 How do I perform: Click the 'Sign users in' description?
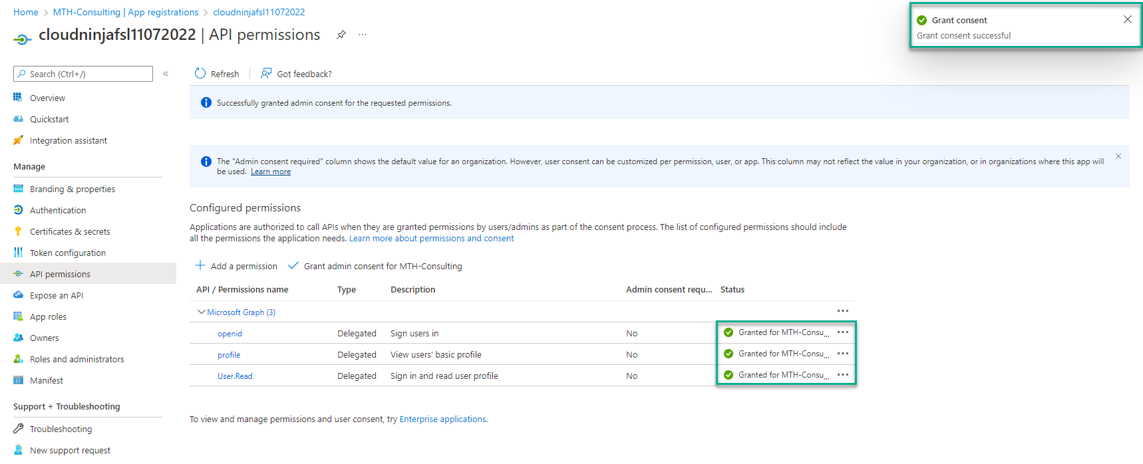coord(414,334)
